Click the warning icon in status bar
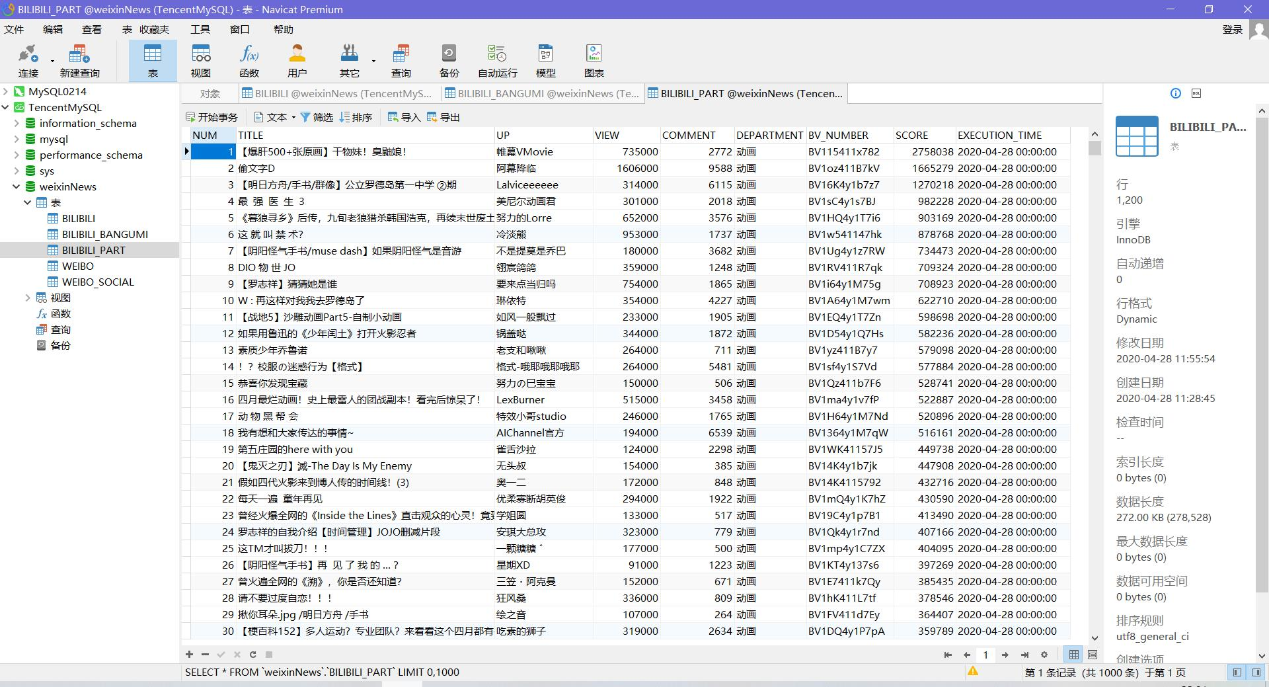Viewport: 1269px width, 687px height. pyautogui.click(x=973, y=671)
